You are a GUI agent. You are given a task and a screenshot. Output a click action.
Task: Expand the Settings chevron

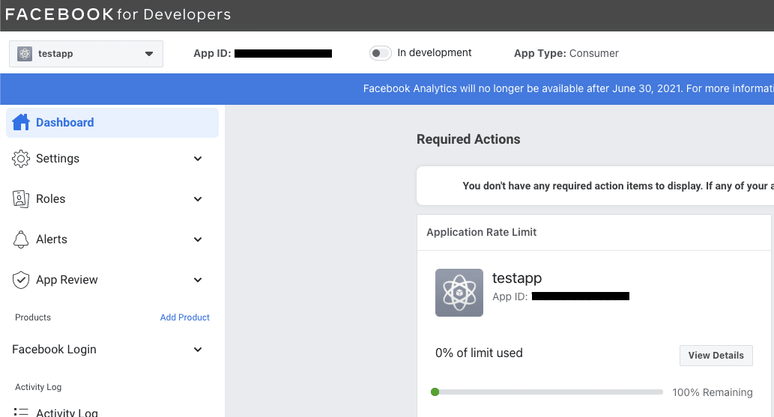pos(198,159)
